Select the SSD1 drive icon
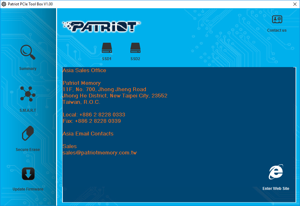This screenshot has width=300, height=206. pyautogui.click(x=107, y=48)
